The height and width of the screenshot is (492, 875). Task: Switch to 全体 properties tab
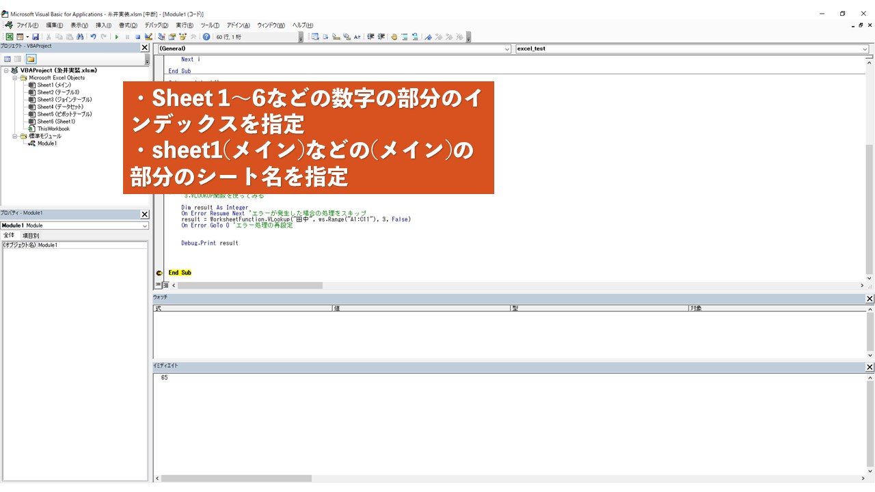click(x=10, y=235)
